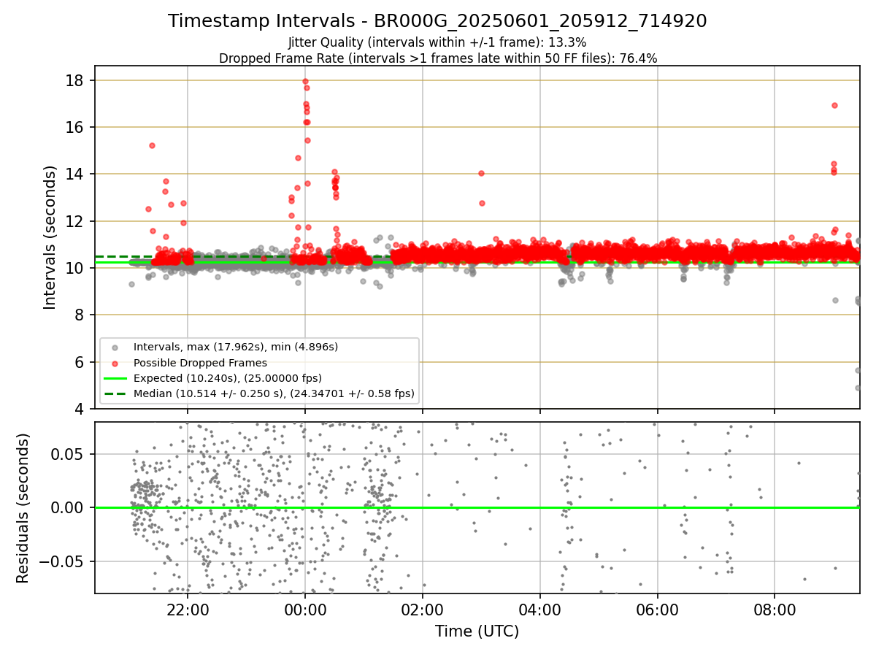
Task: Click legend entry 'Expected (10.240s), (25.00000 fps)'
Action: coord(227,378)
